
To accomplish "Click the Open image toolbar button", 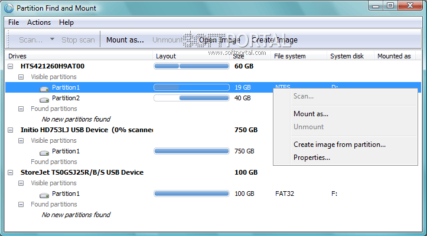I will [220, 40].
